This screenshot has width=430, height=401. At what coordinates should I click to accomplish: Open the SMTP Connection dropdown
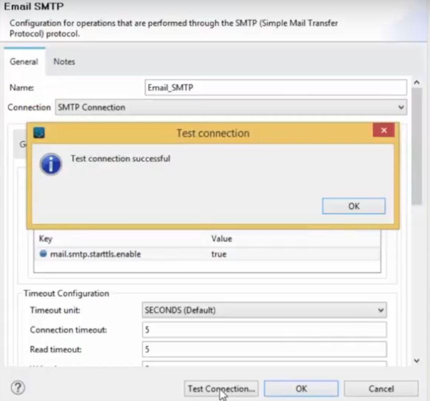tap(231, 107)
